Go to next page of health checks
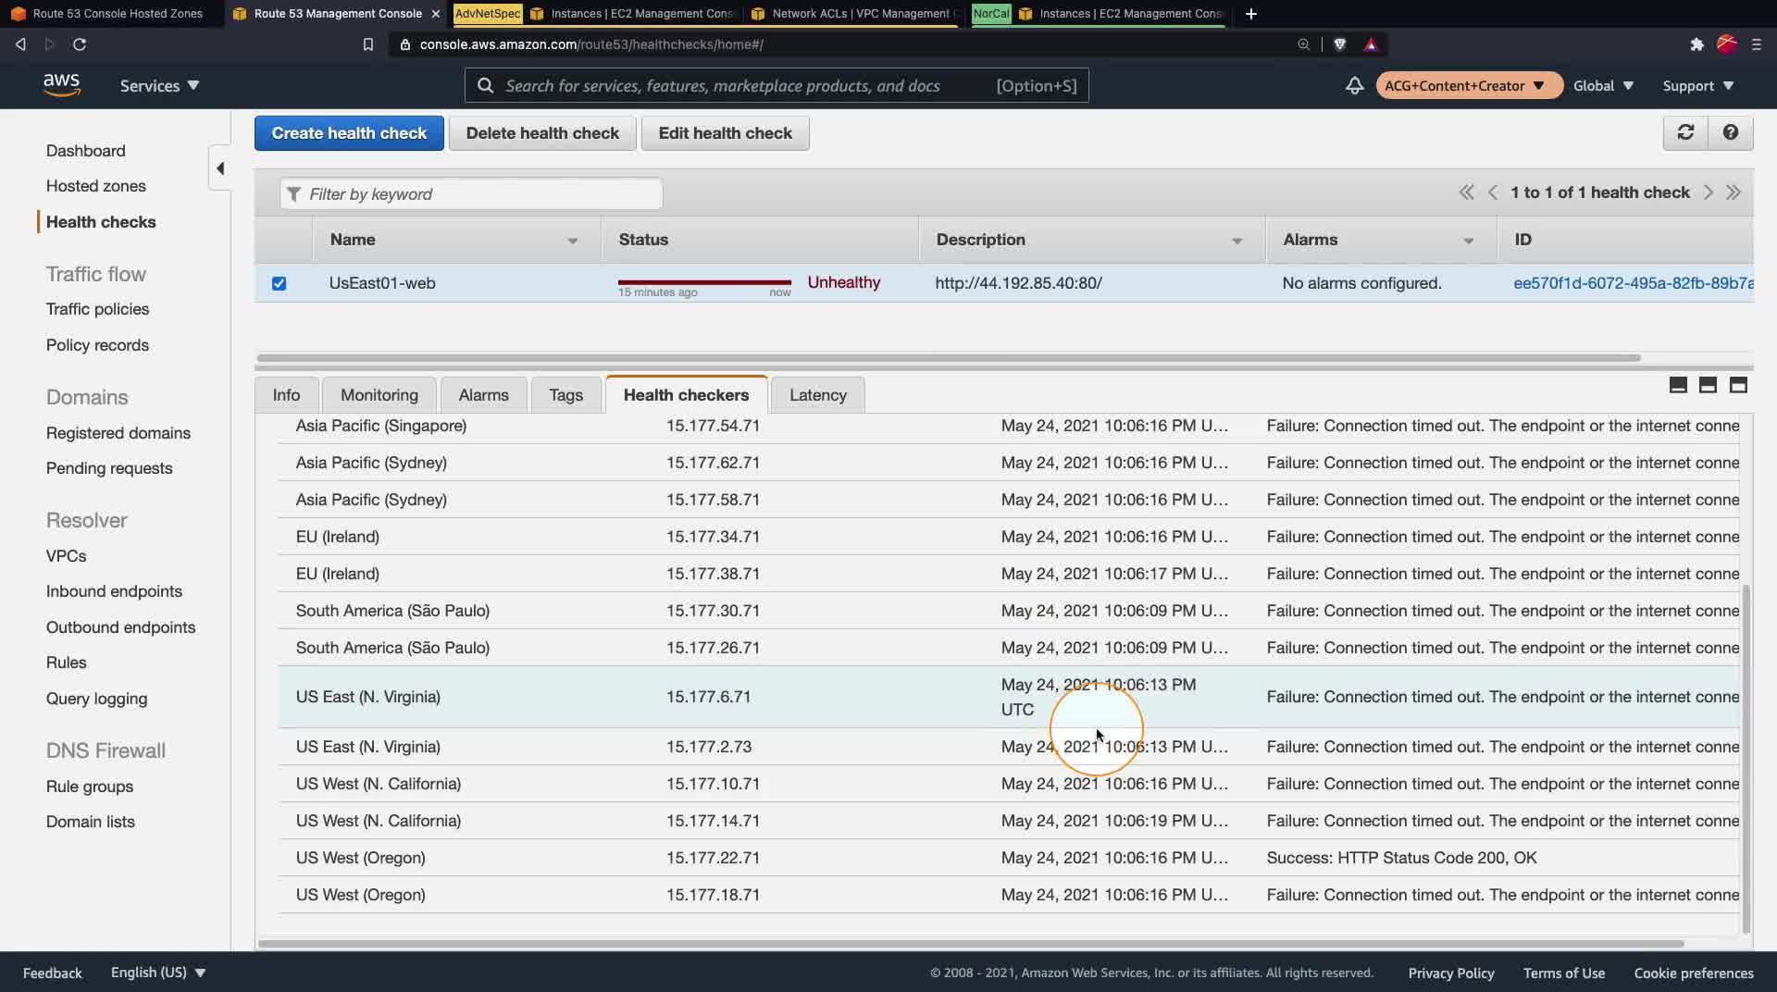This screenshot has height=992, width=1777. [1708, 192]
